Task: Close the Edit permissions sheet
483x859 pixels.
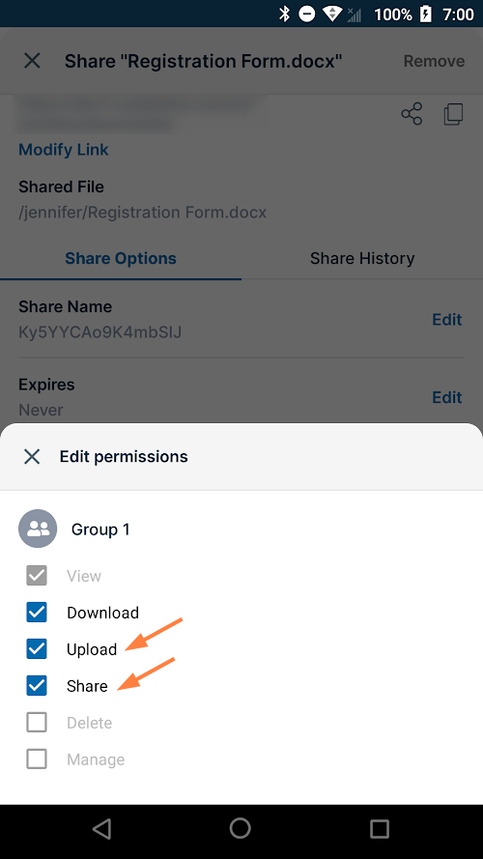Action: [x=32, y=456]
